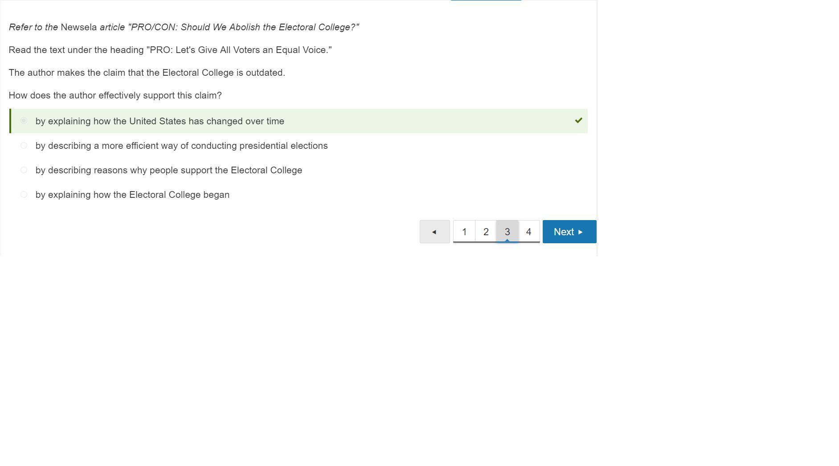Click the answer text about reasons people support the Electoral College
This screenshot has width=839, height=466.
(168, 170)
